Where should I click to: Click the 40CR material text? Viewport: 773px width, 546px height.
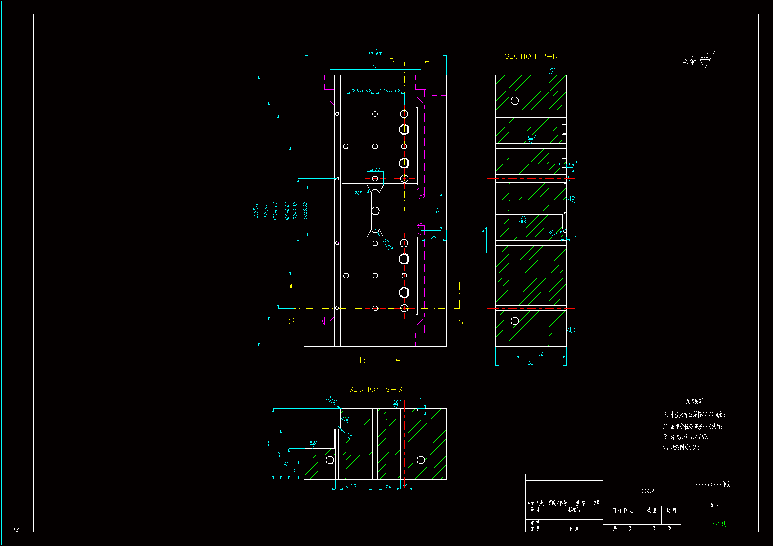[x=647, y=491]
